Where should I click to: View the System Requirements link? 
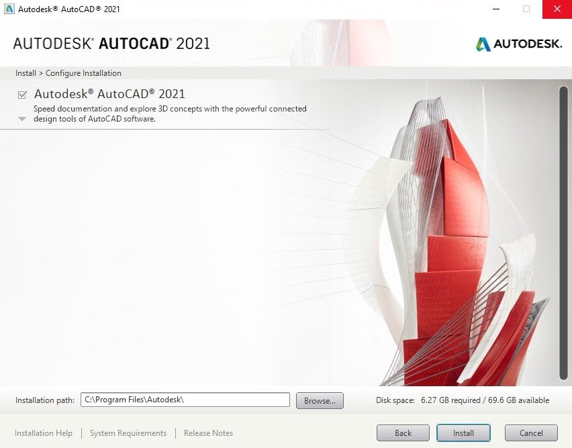click(128, 433)
